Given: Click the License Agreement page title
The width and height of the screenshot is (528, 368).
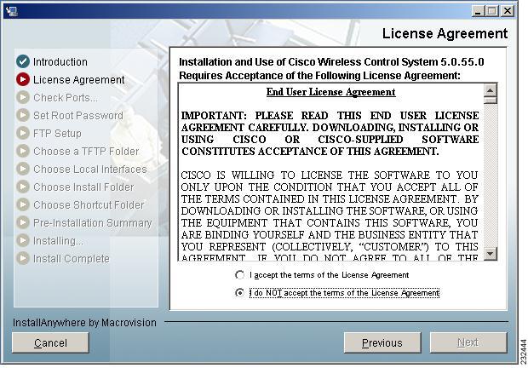Looking at the screenshot, I should [445, 33].
